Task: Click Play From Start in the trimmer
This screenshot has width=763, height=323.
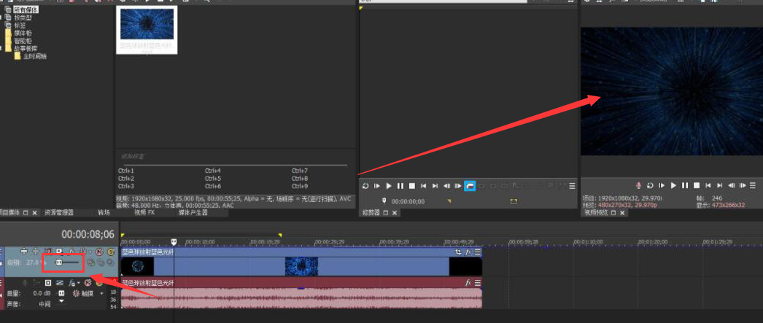Action: click(376, 186)
